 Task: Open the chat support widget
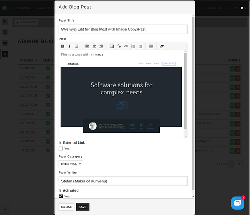click(x=238, y=203)
